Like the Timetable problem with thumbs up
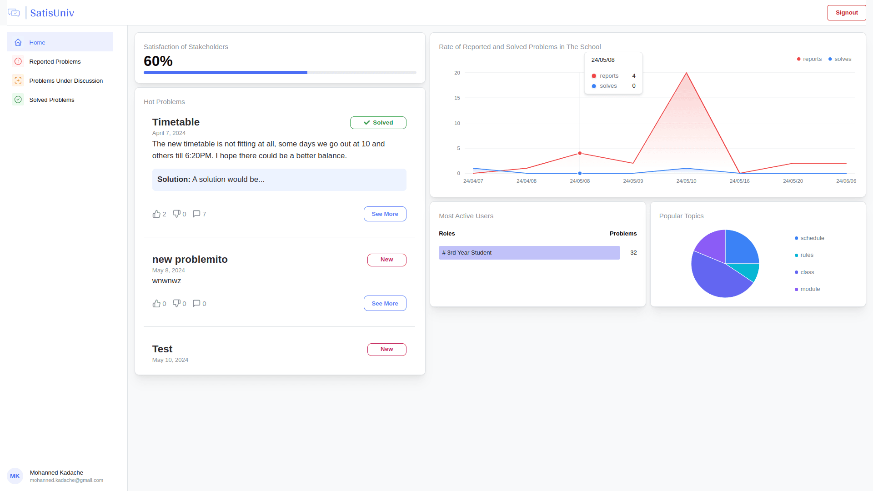The width and height of the screenshot is (873, 491). pos(156,214)
